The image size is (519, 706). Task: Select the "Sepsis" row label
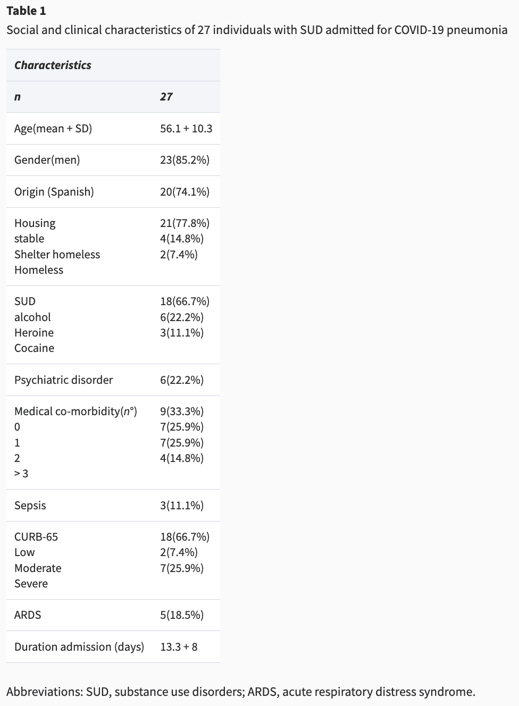click(x=30, y=505)
